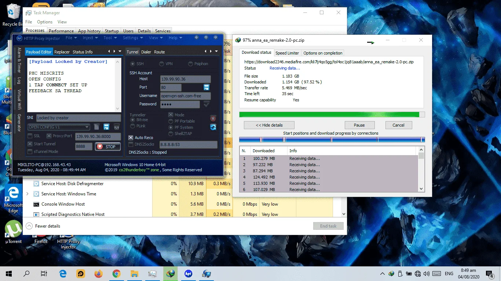
Task: Enable the DNS2Socks checkbox
Action: pos(142,145)
